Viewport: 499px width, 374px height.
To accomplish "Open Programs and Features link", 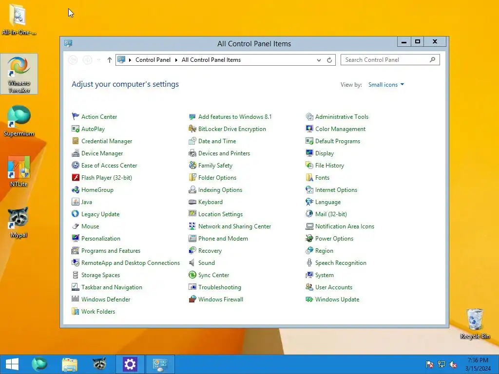I will click(111, 251).
